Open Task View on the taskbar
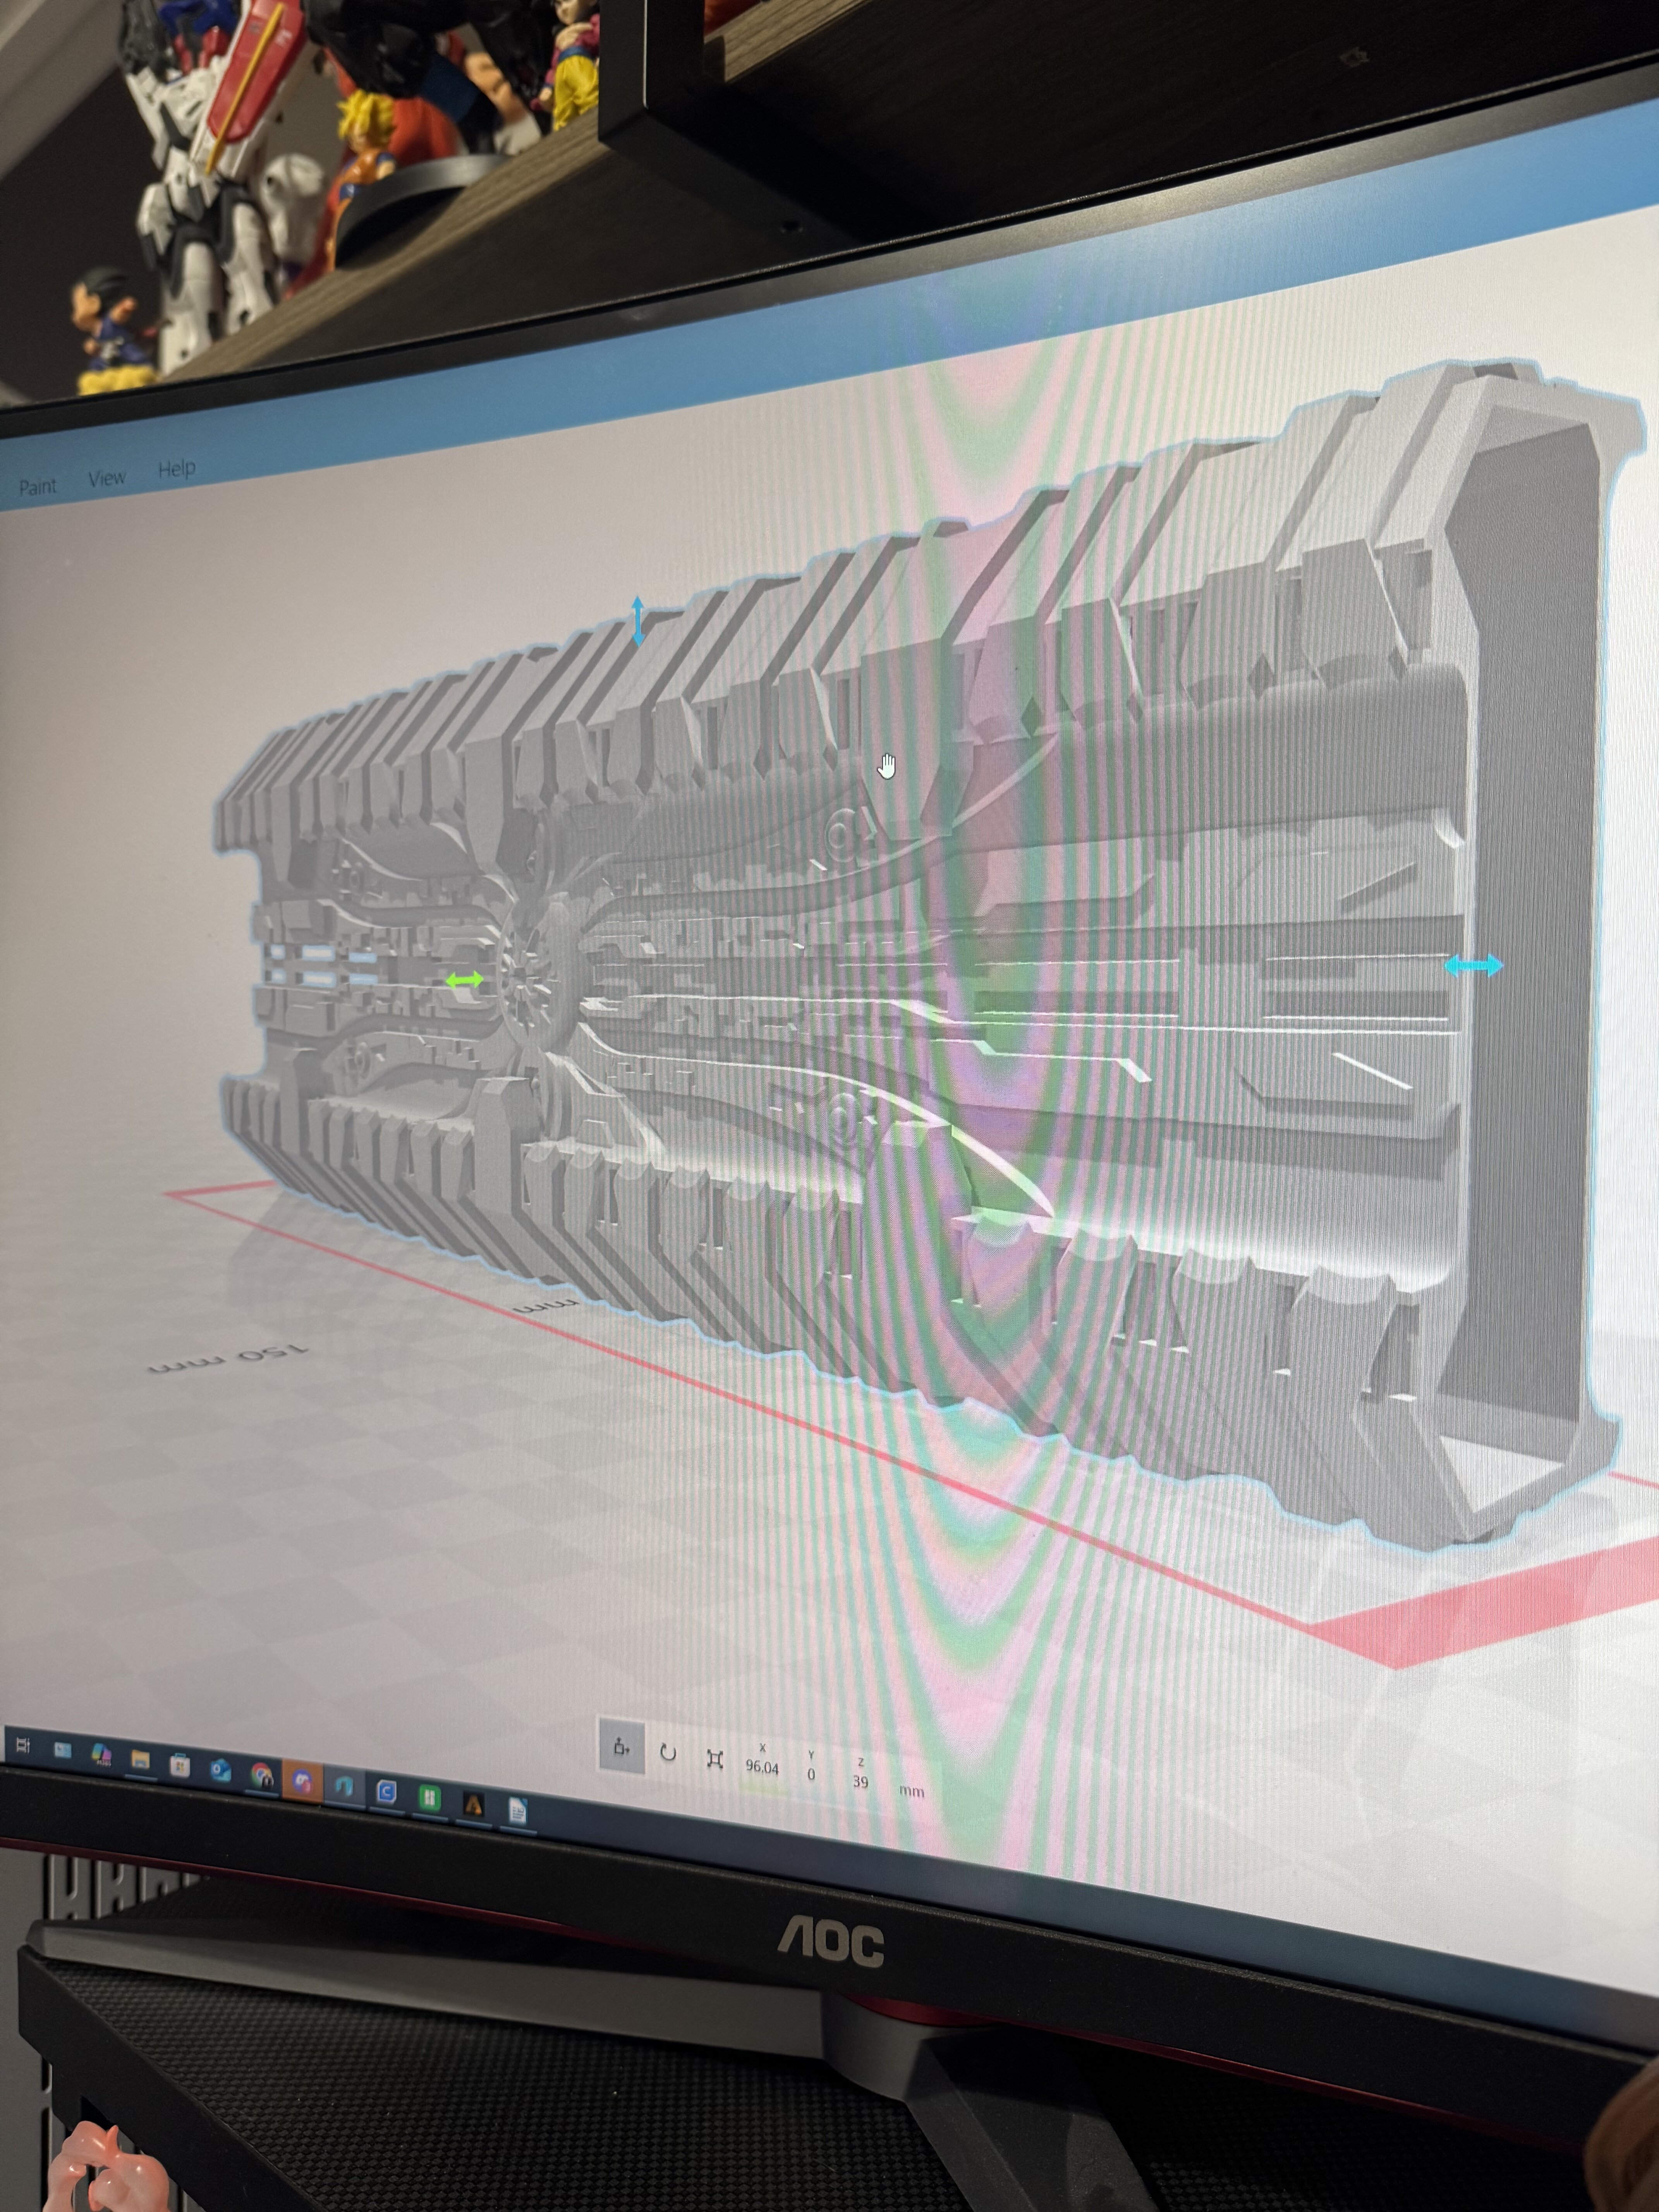This screenshot has height=2212, width=1659. 22,1747
